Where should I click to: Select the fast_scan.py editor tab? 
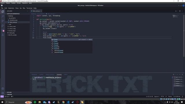(x=36, y=11)
